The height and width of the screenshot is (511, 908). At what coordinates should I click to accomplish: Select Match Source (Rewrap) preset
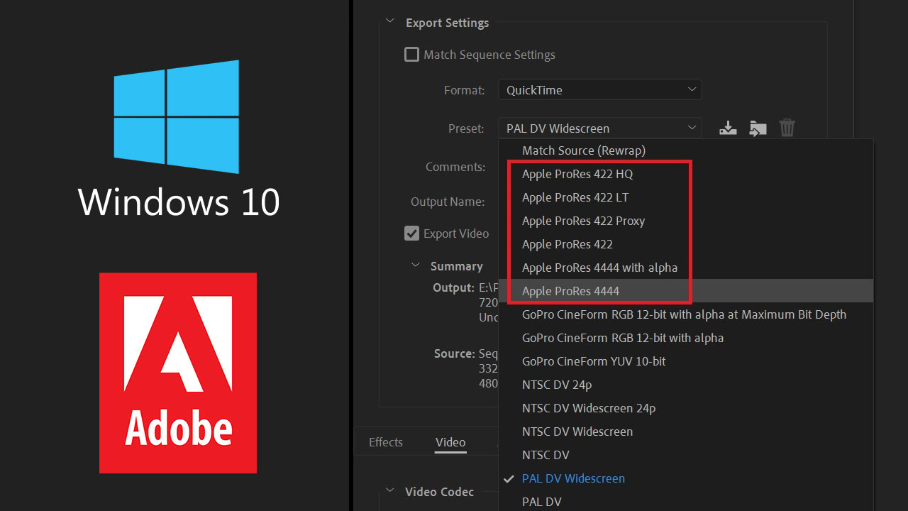583,150
